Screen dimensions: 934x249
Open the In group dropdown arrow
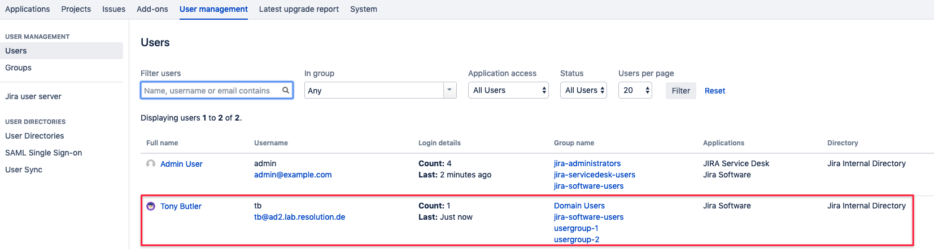[449, 90]
